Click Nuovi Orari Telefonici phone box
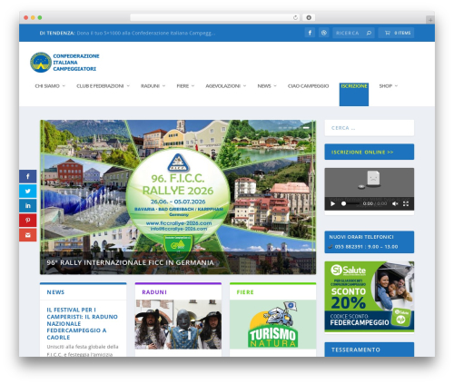 click(x=370, y=241)
